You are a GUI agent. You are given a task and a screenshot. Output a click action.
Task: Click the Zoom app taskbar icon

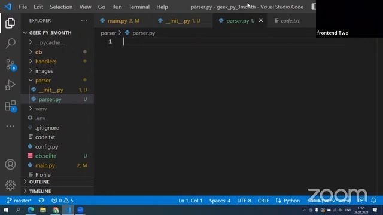tap(80, 210)
